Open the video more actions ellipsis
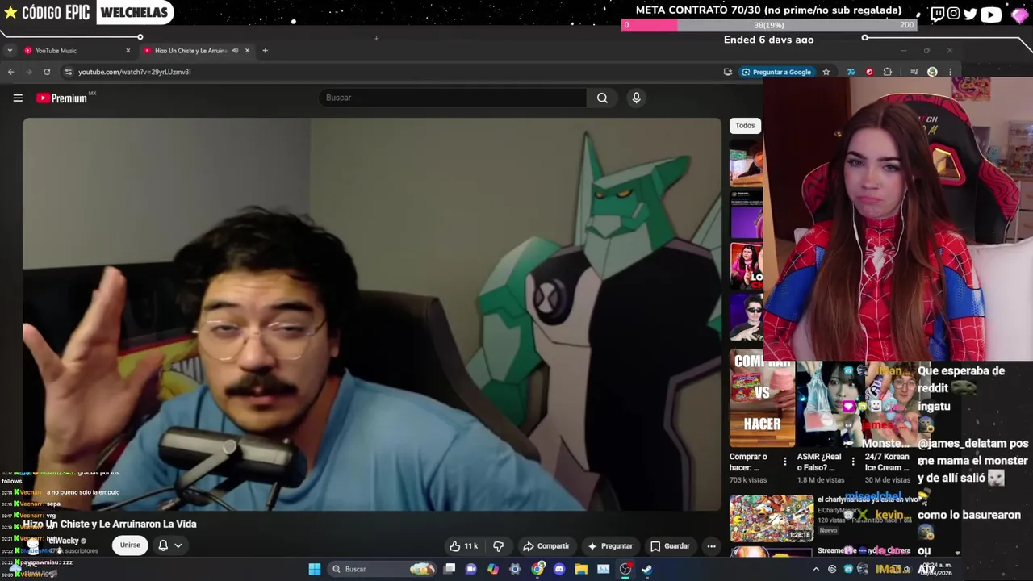 click(x=711, y=546)
